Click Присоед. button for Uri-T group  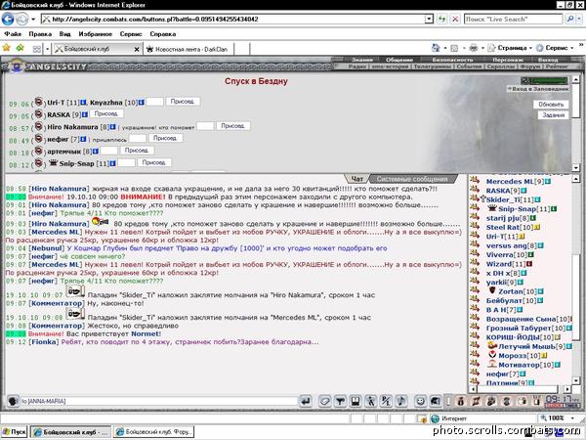183,102
